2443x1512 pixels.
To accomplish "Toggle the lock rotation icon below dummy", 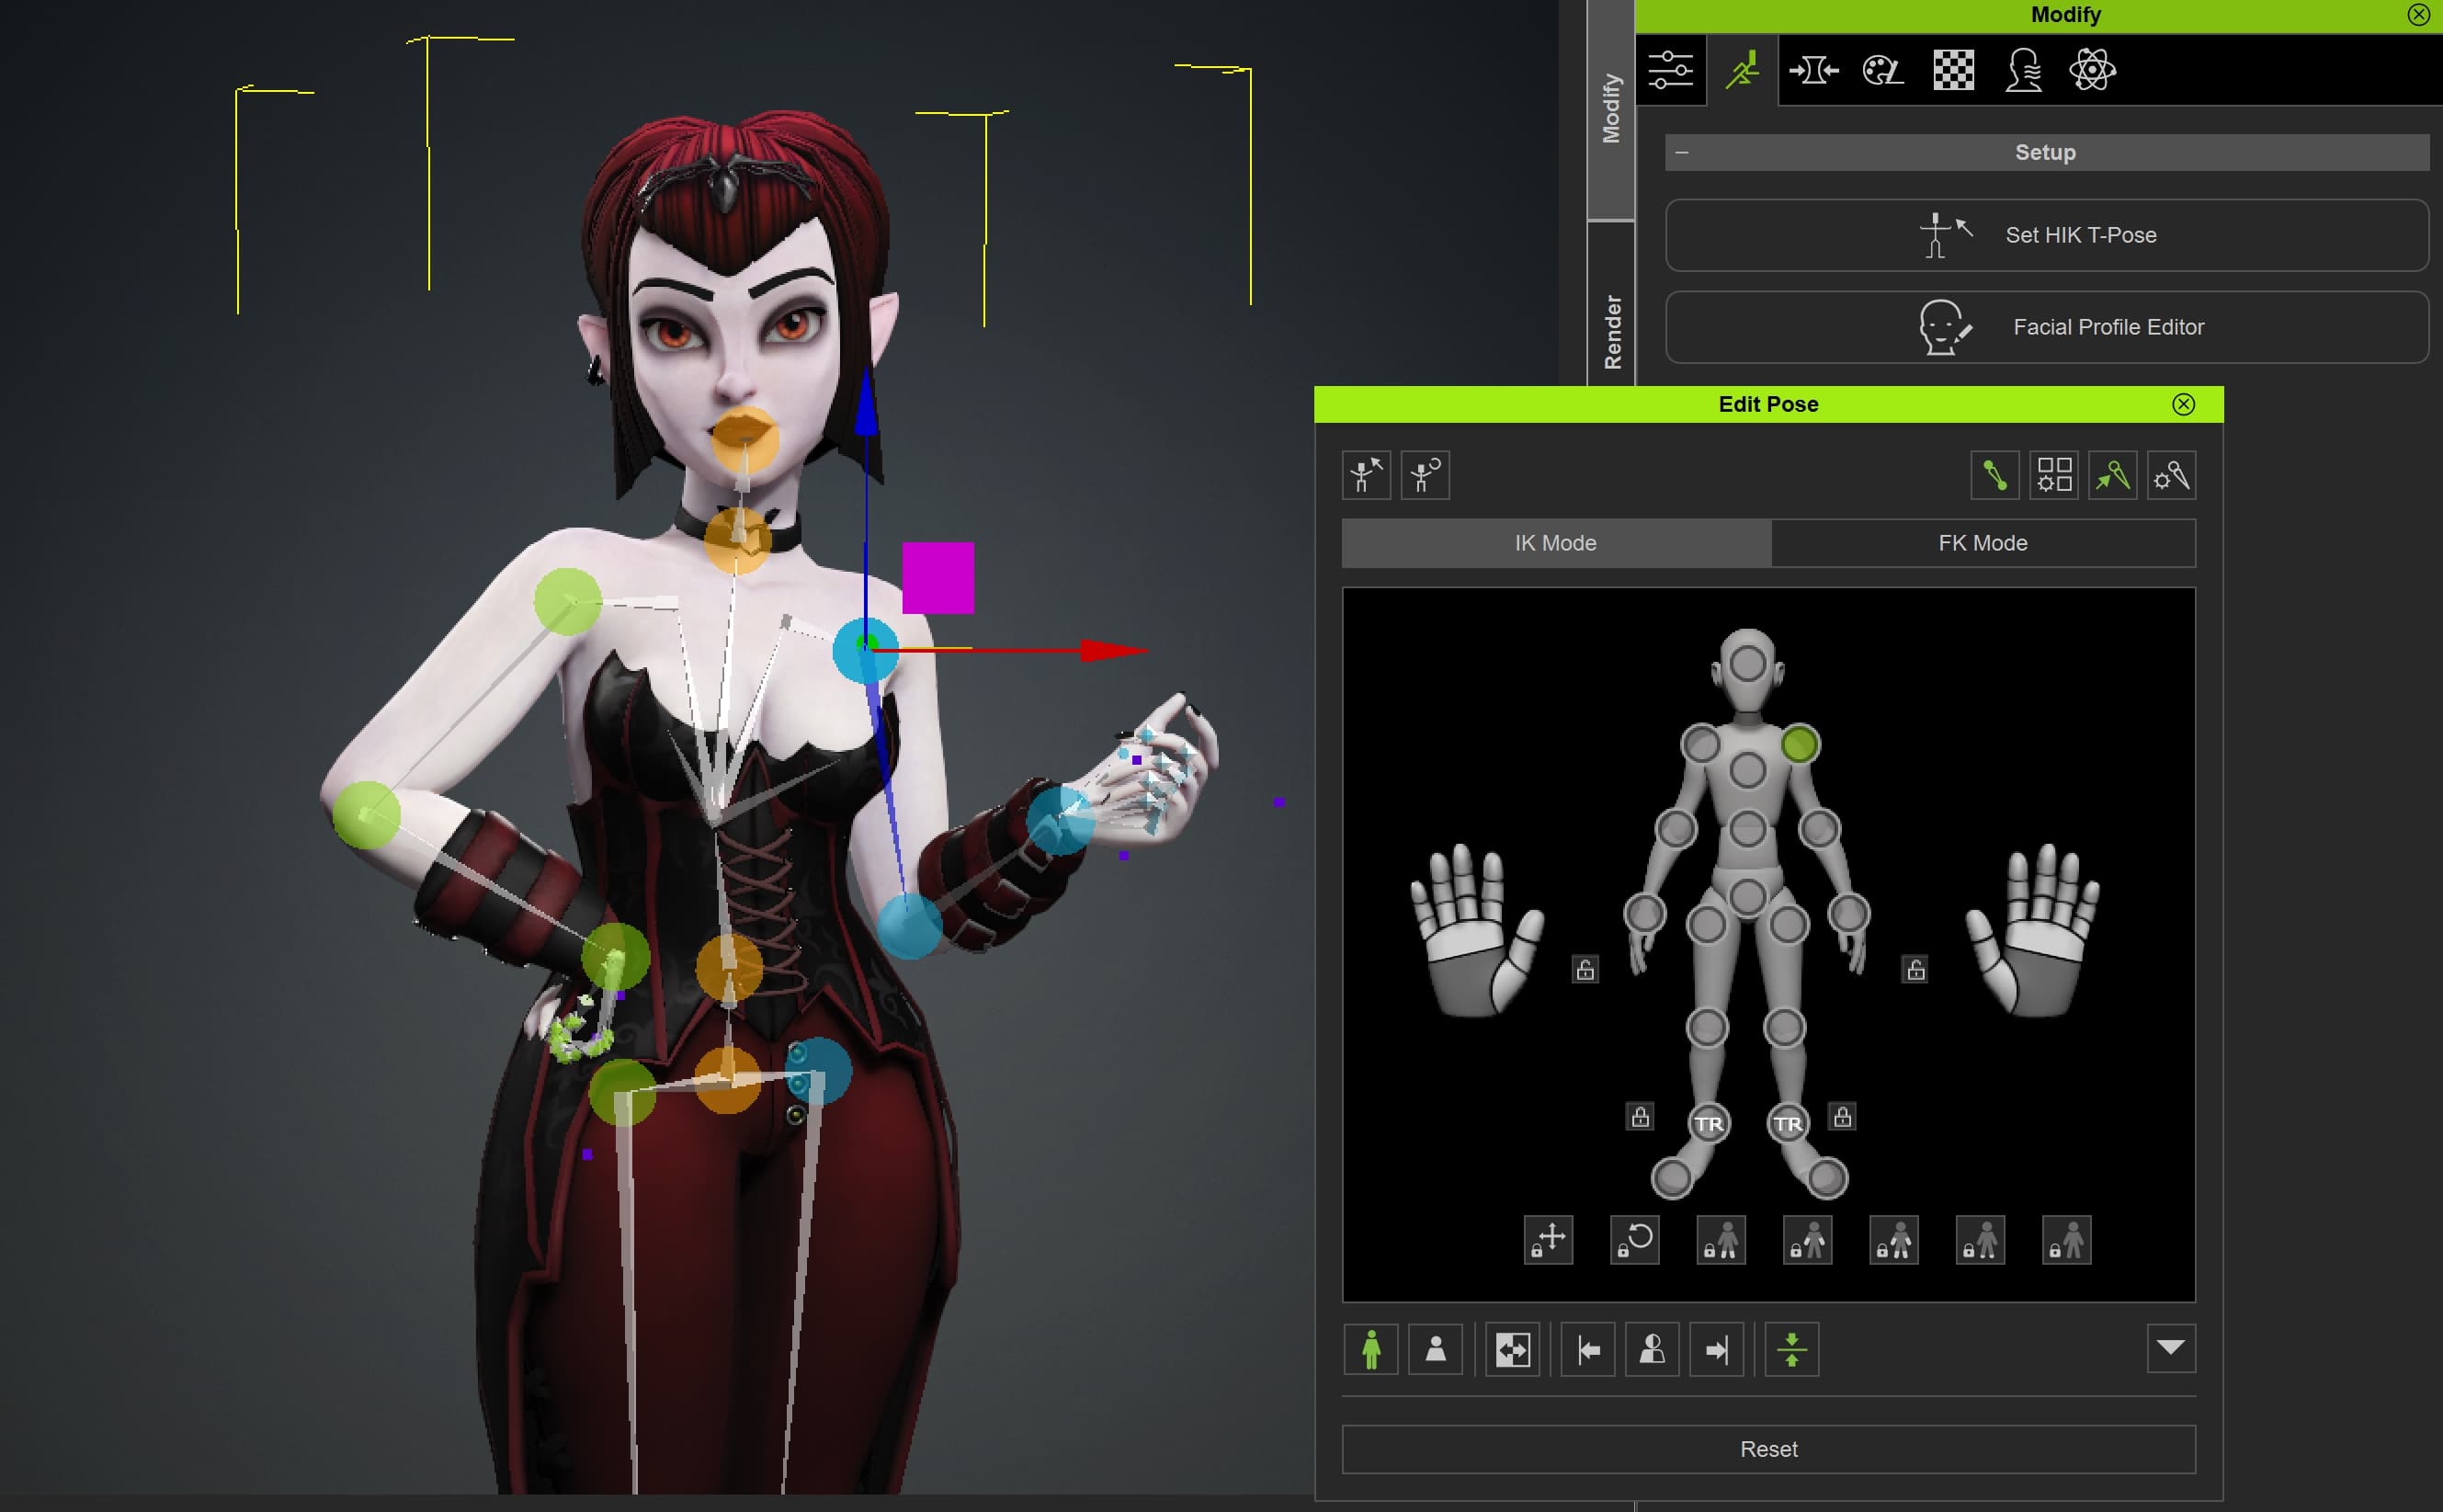I will pos(1635,1240).
